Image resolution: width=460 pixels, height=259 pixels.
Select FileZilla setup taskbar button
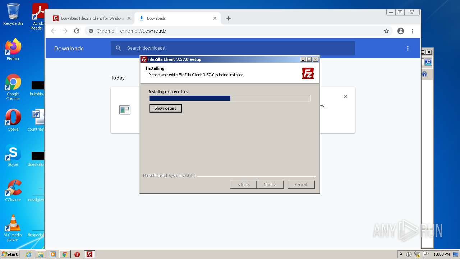click(89, 254)
